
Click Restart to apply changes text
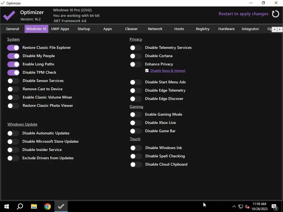point(243,14)
